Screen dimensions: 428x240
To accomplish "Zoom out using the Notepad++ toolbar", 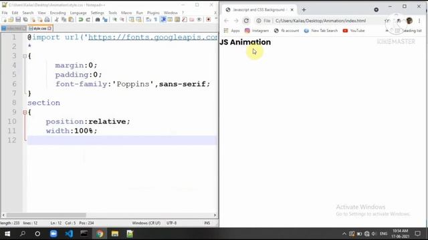I will (x=122, y=19).
